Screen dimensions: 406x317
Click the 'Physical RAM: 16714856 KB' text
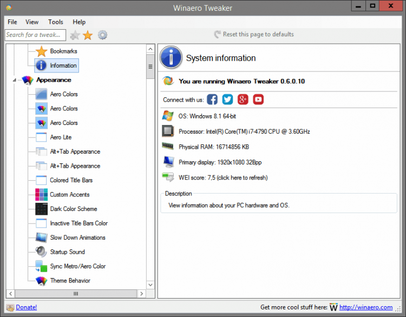tap(214, 147)
